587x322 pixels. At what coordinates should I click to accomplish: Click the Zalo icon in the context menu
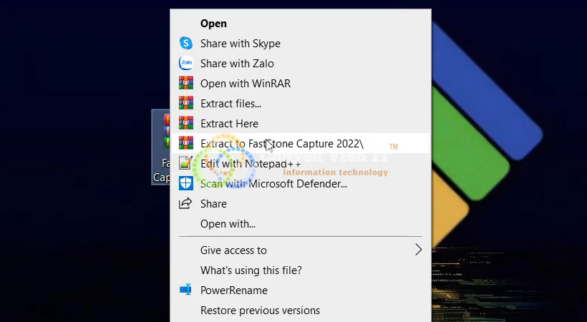185,63
